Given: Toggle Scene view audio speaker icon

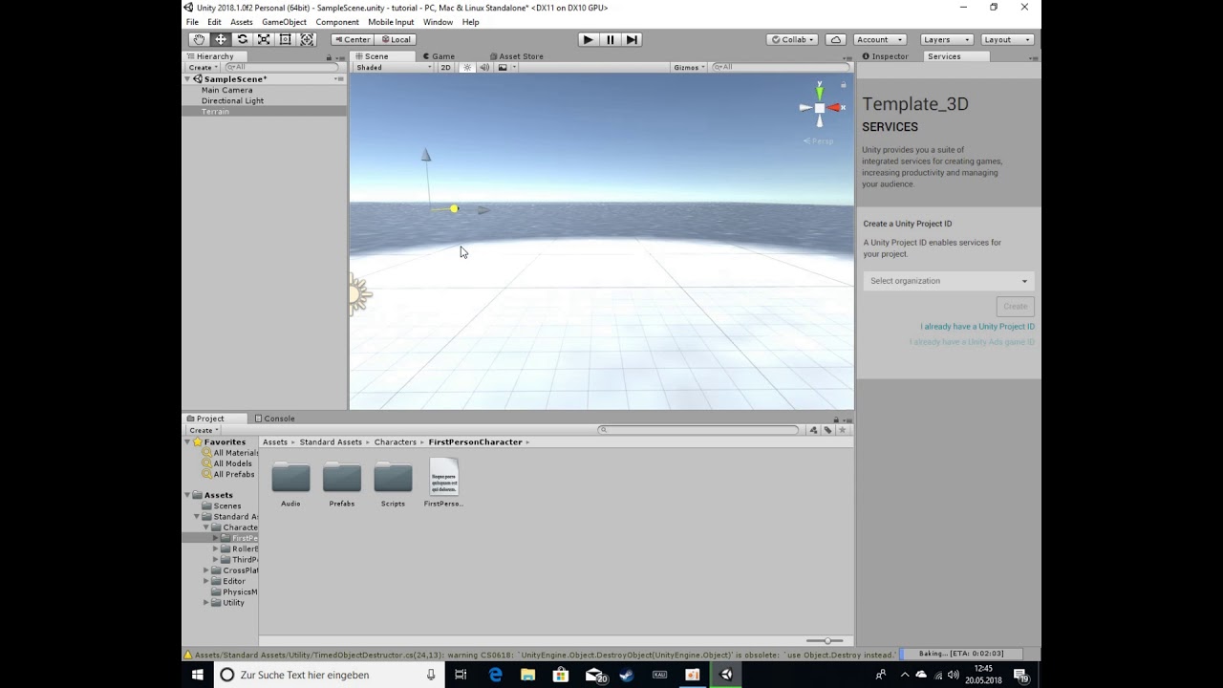Looking at the screenshot, I should click(x=484, y=67).
